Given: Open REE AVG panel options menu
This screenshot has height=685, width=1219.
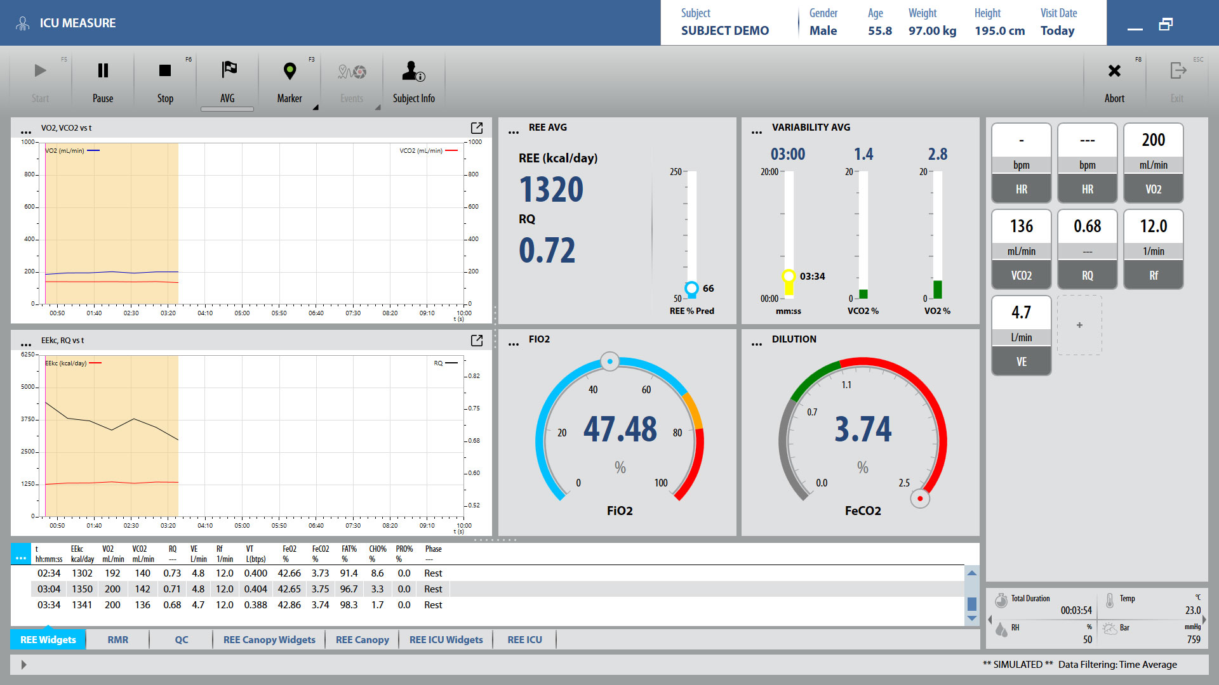Looking at the screenshot, I should click(x=514, y=132).
